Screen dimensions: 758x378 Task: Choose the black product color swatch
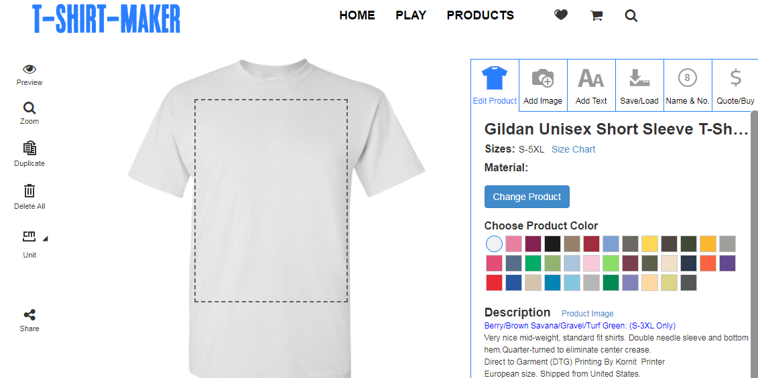coord(552,244)
